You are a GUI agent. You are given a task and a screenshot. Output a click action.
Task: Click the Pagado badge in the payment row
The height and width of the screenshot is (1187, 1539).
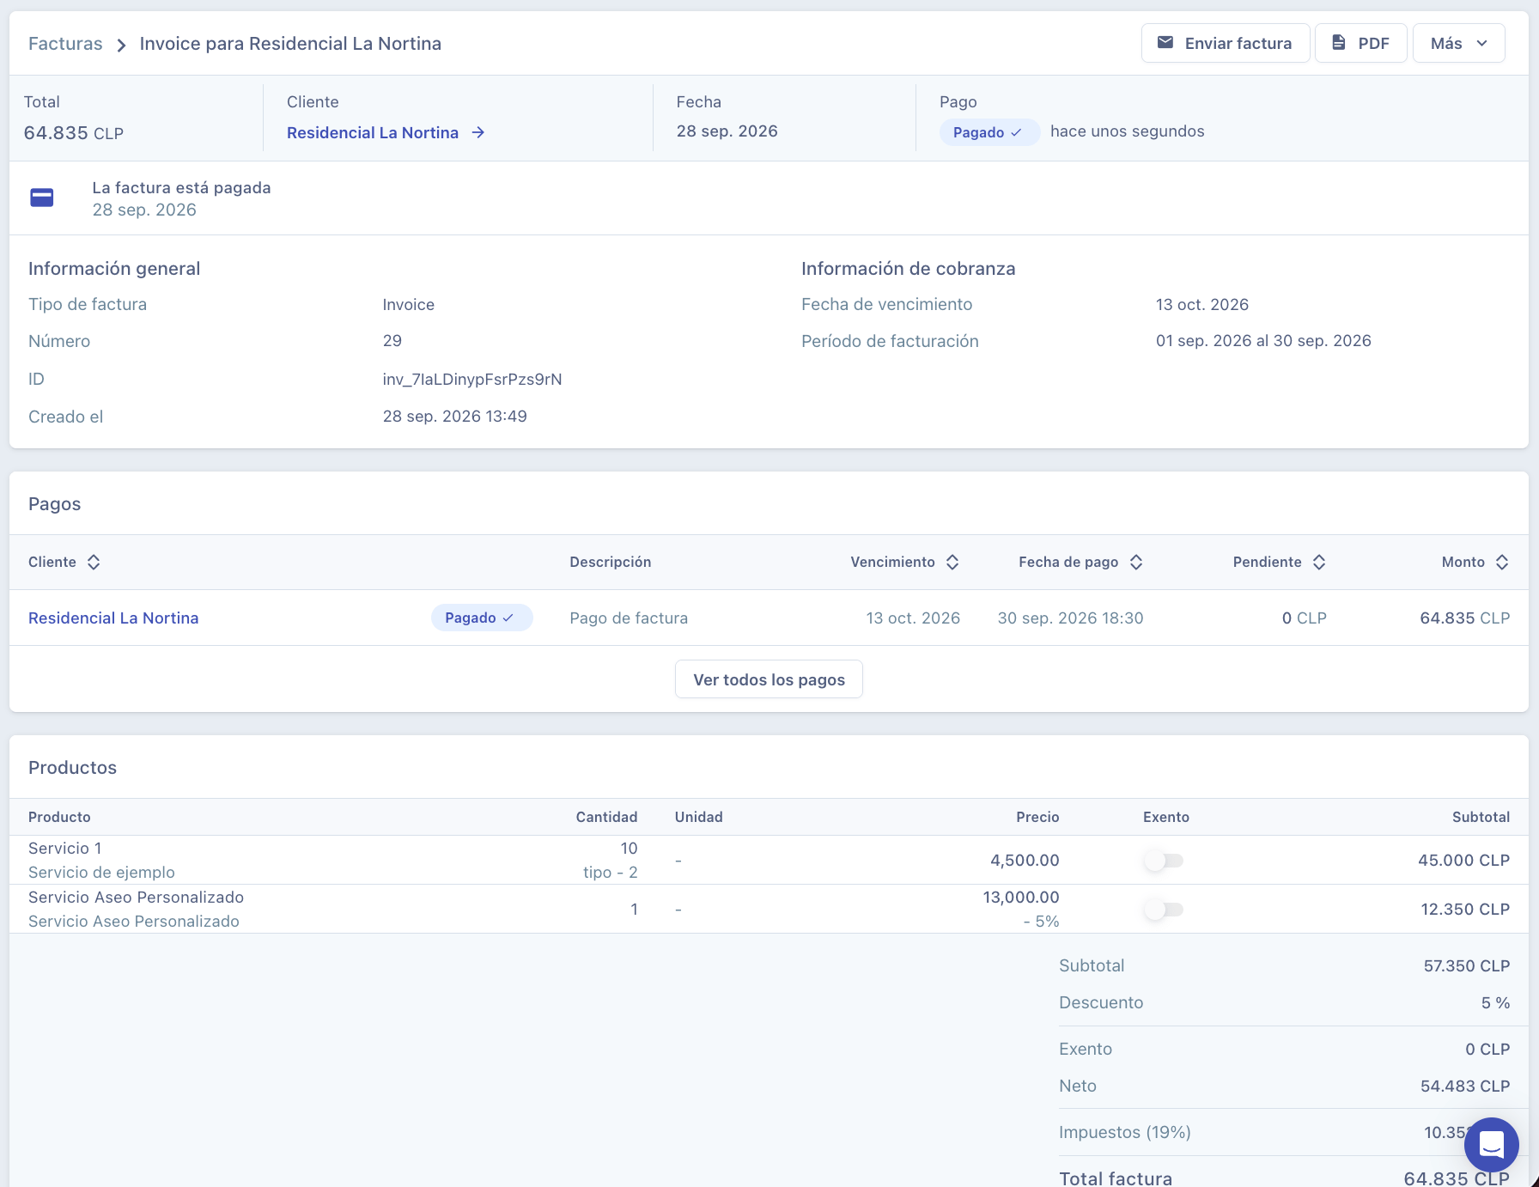(x=482, y=618)
